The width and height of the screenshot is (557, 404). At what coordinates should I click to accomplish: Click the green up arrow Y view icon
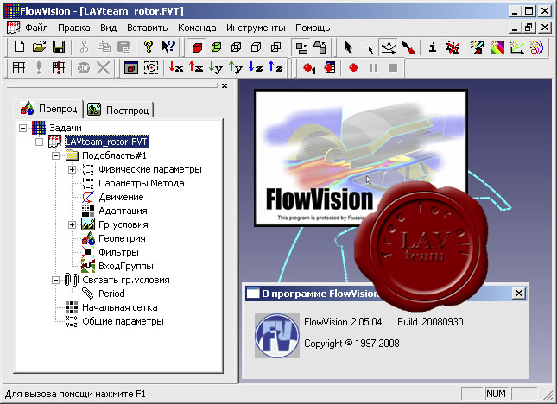click(236, 67)
